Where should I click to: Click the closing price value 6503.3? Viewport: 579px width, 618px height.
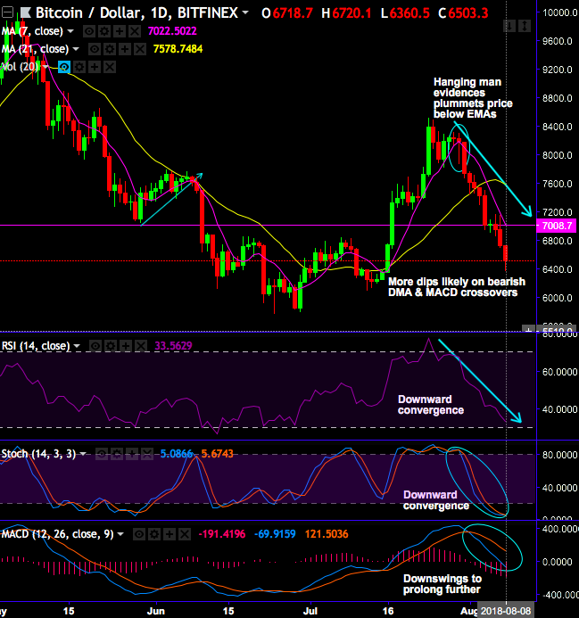468,13
